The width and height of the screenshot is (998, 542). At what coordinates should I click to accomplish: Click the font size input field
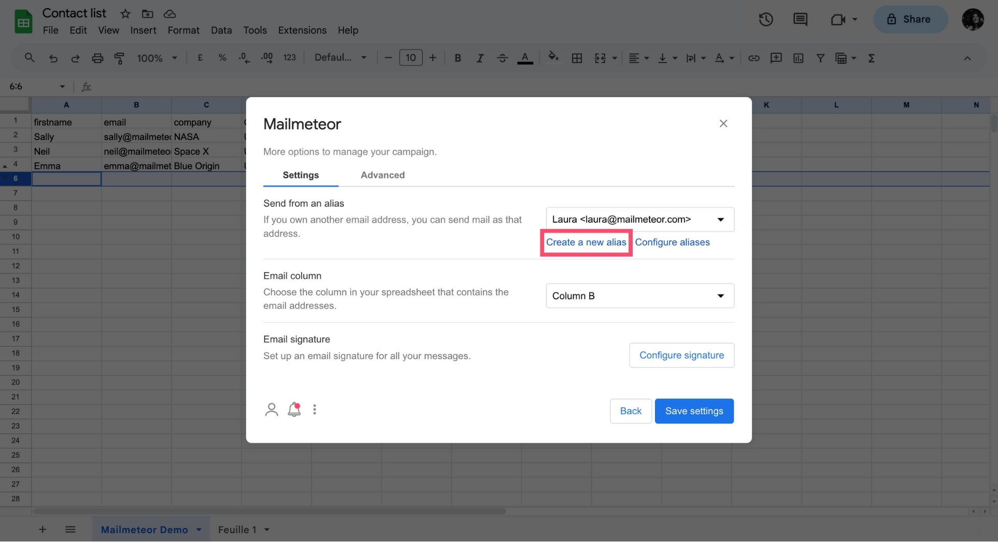pyautogui.click(x=410, y=58)
